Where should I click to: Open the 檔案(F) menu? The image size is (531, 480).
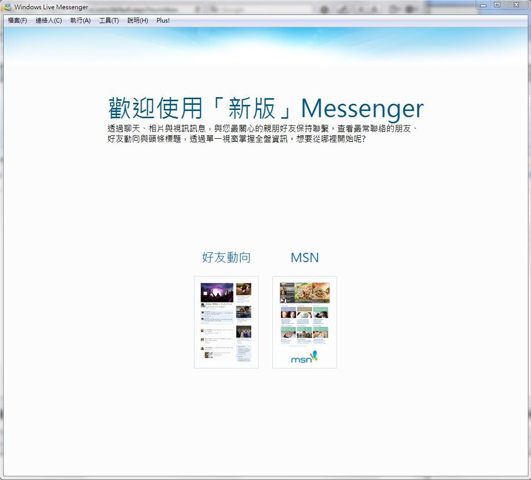(17, 21)
